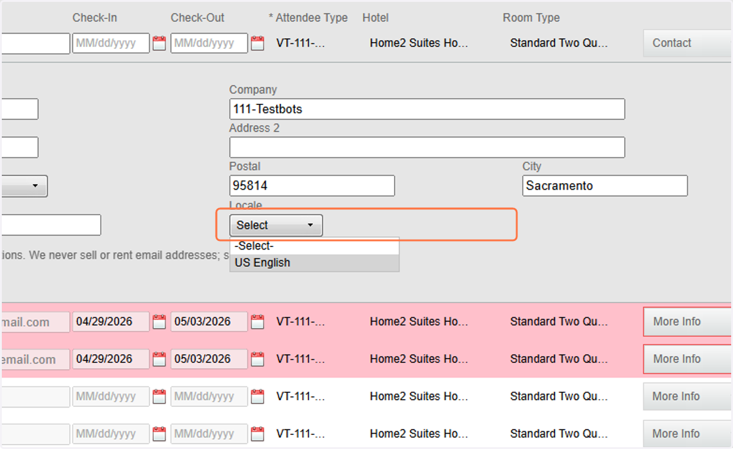
Task: Click the 04/29/2026 date in the email.com row
Action: (111, 359)
